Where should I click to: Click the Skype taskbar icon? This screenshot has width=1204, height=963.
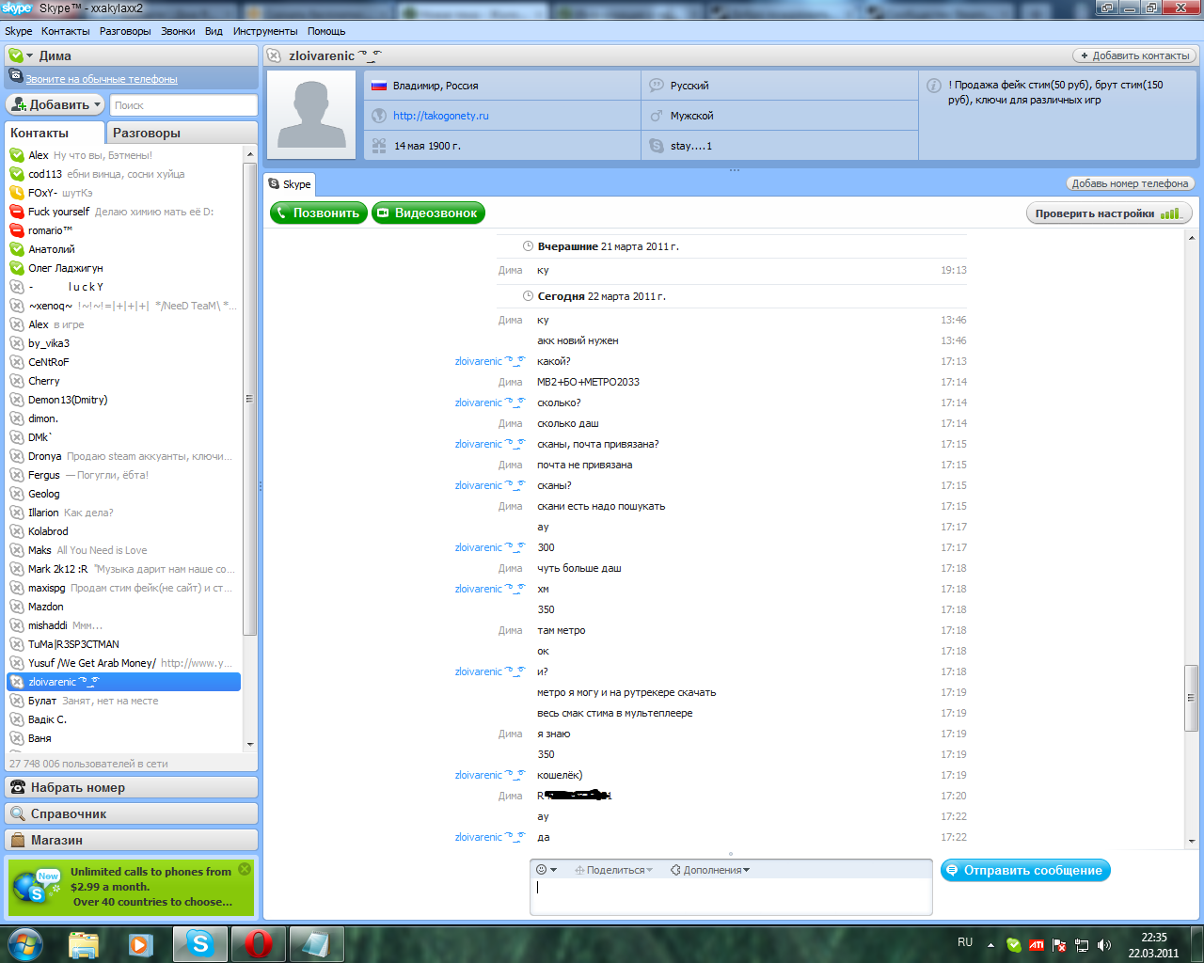(x=199, y=944)
